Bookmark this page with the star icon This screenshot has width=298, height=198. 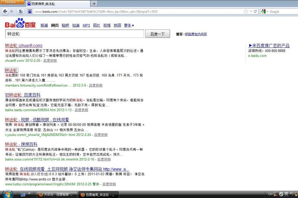(x=246, y=11)
